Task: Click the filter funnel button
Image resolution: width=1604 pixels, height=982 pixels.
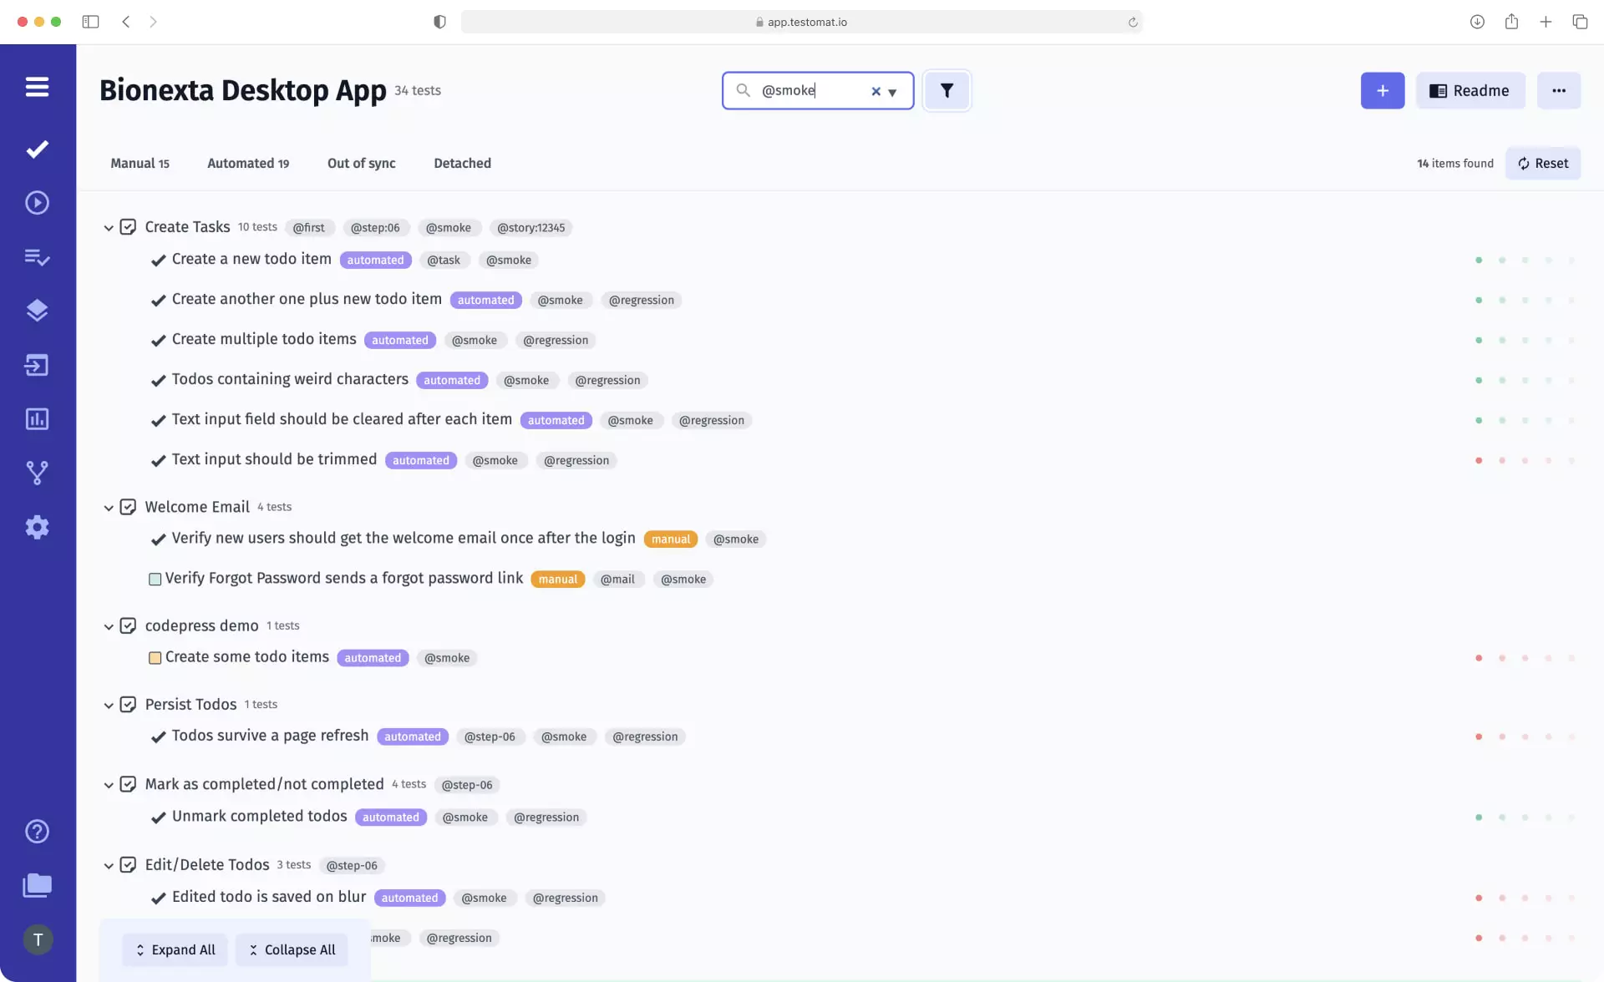Action: tap(947, 90)
